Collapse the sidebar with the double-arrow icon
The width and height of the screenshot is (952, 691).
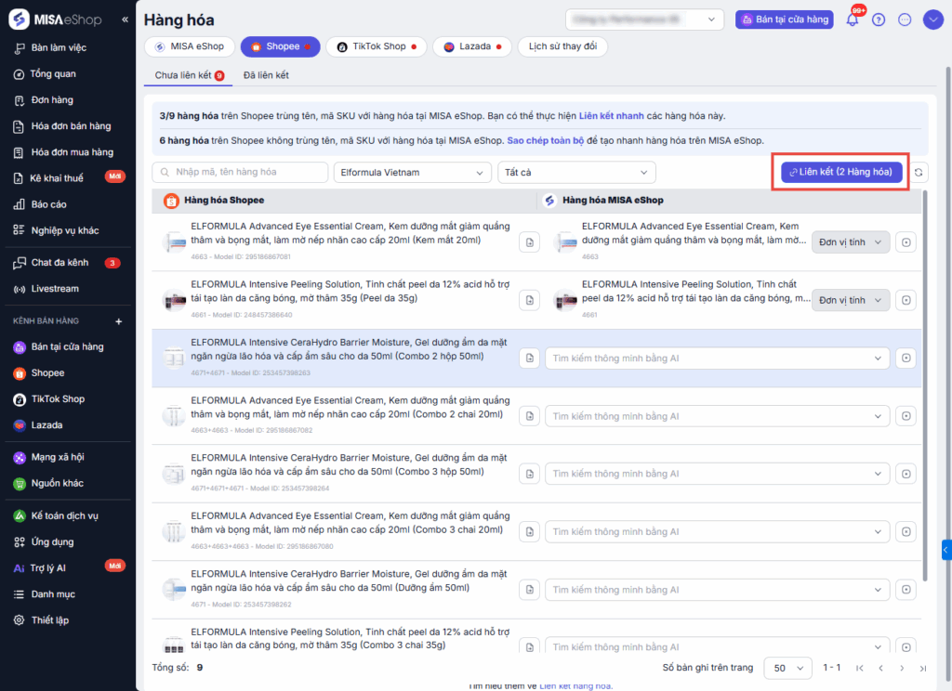126,20
